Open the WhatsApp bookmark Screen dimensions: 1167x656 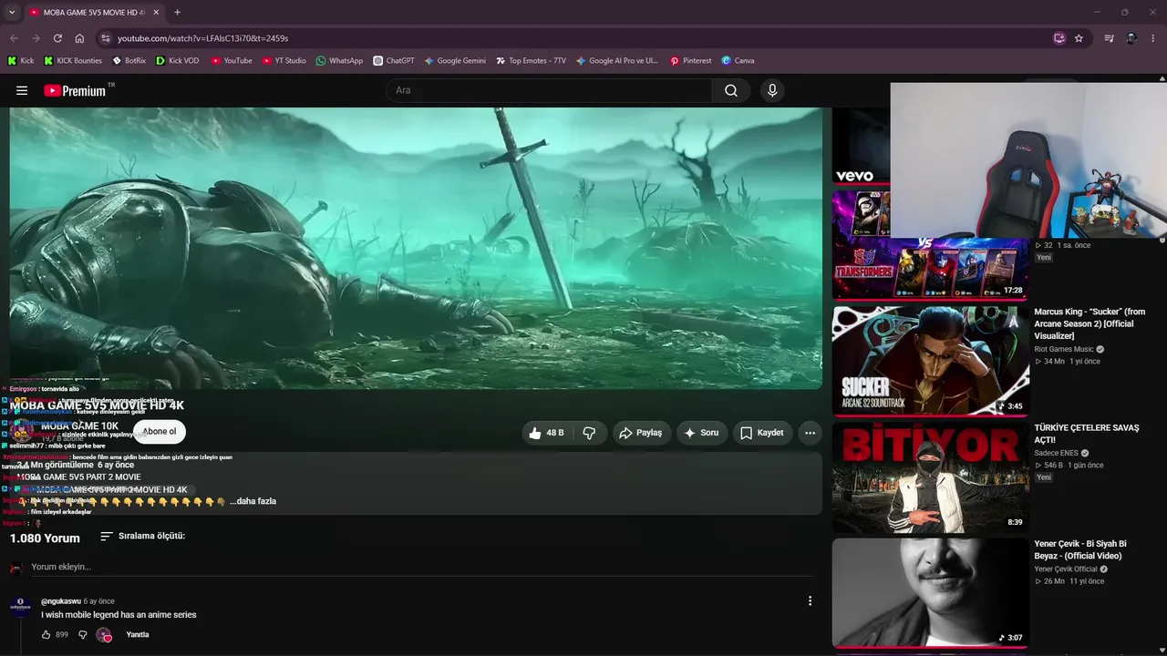coord(339,61)
